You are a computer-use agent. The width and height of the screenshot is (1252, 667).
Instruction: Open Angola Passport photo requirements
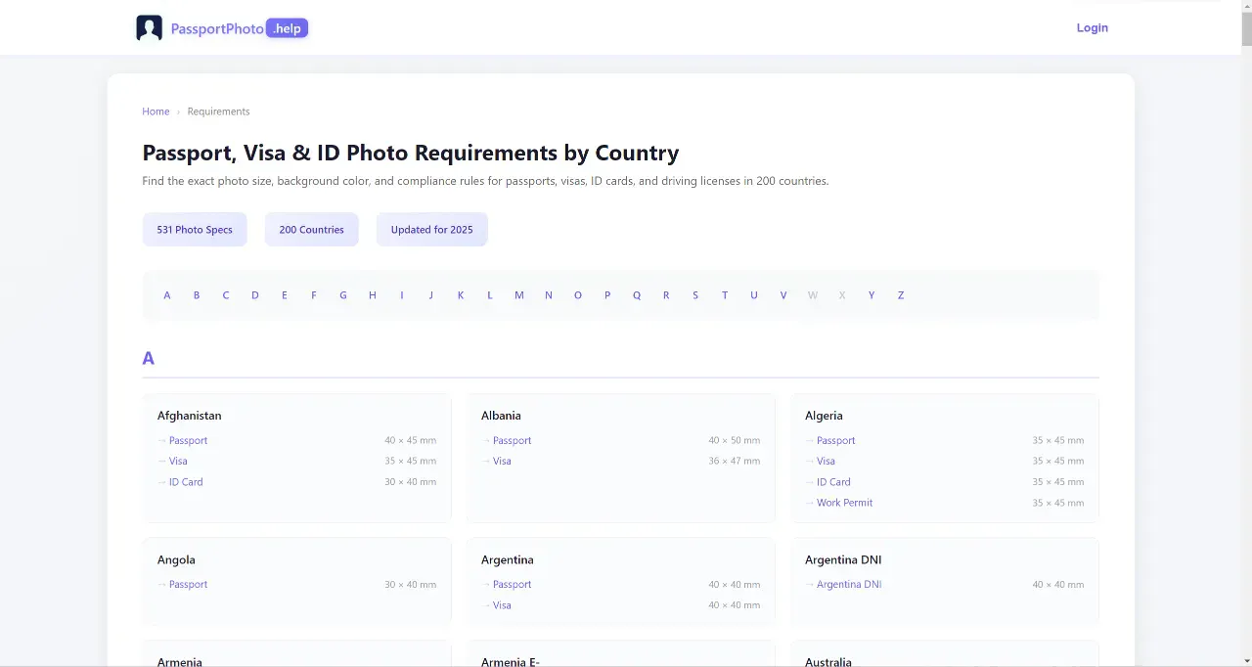188,585
